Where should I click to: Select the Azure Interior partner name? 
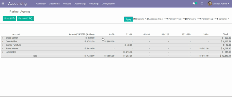[12, 48]
